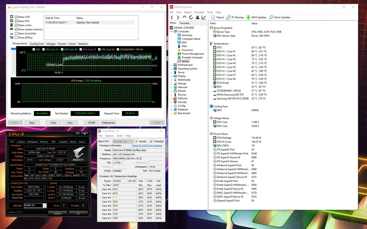Go back using AIDA64's left arrow icon
The image size is (367, 229).
(172, 17)
